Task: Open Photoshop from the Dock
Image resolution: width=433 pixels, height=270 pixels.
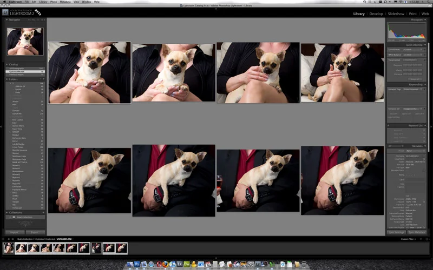Action: (x=137, y=264)
